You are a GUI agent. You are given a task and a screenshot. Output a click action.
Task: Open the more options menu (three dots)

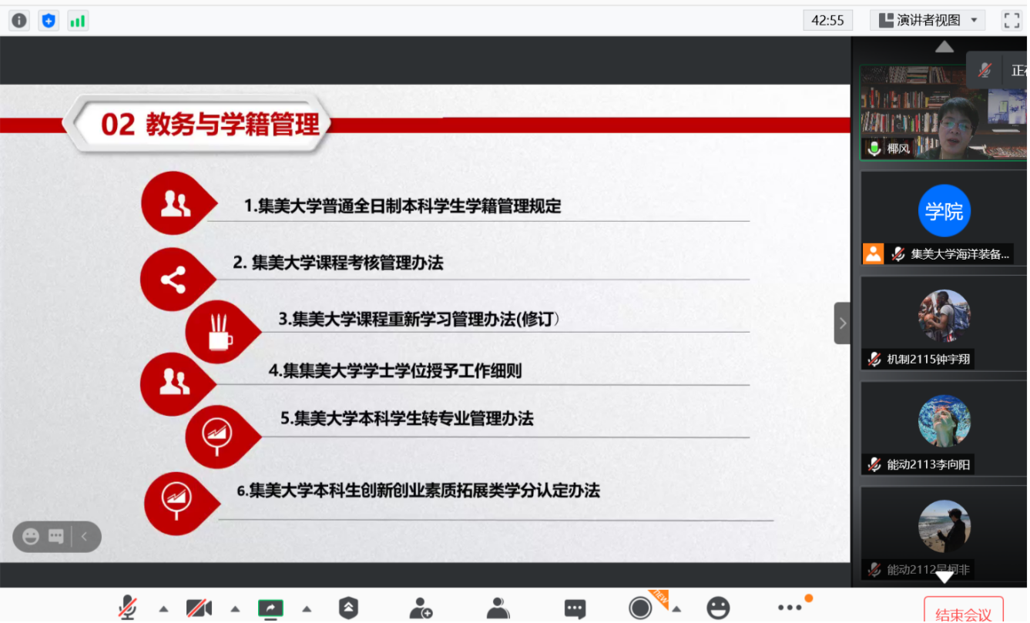790,608
